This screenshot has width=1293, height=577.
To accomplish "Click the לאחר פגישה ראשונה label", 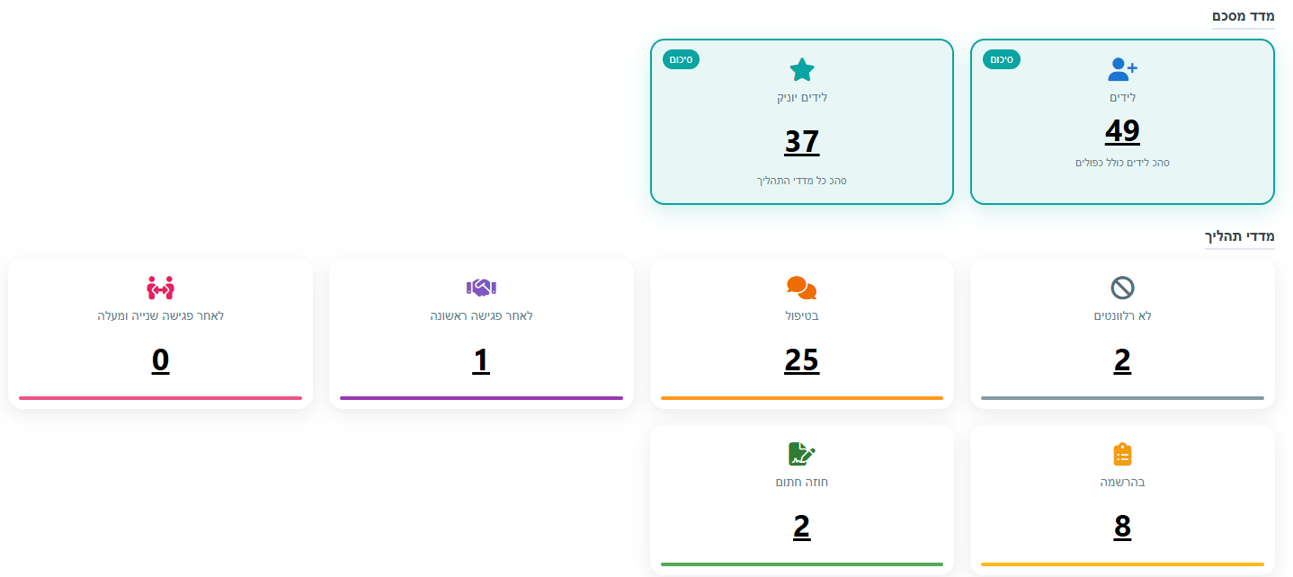I will click(481, 315).
